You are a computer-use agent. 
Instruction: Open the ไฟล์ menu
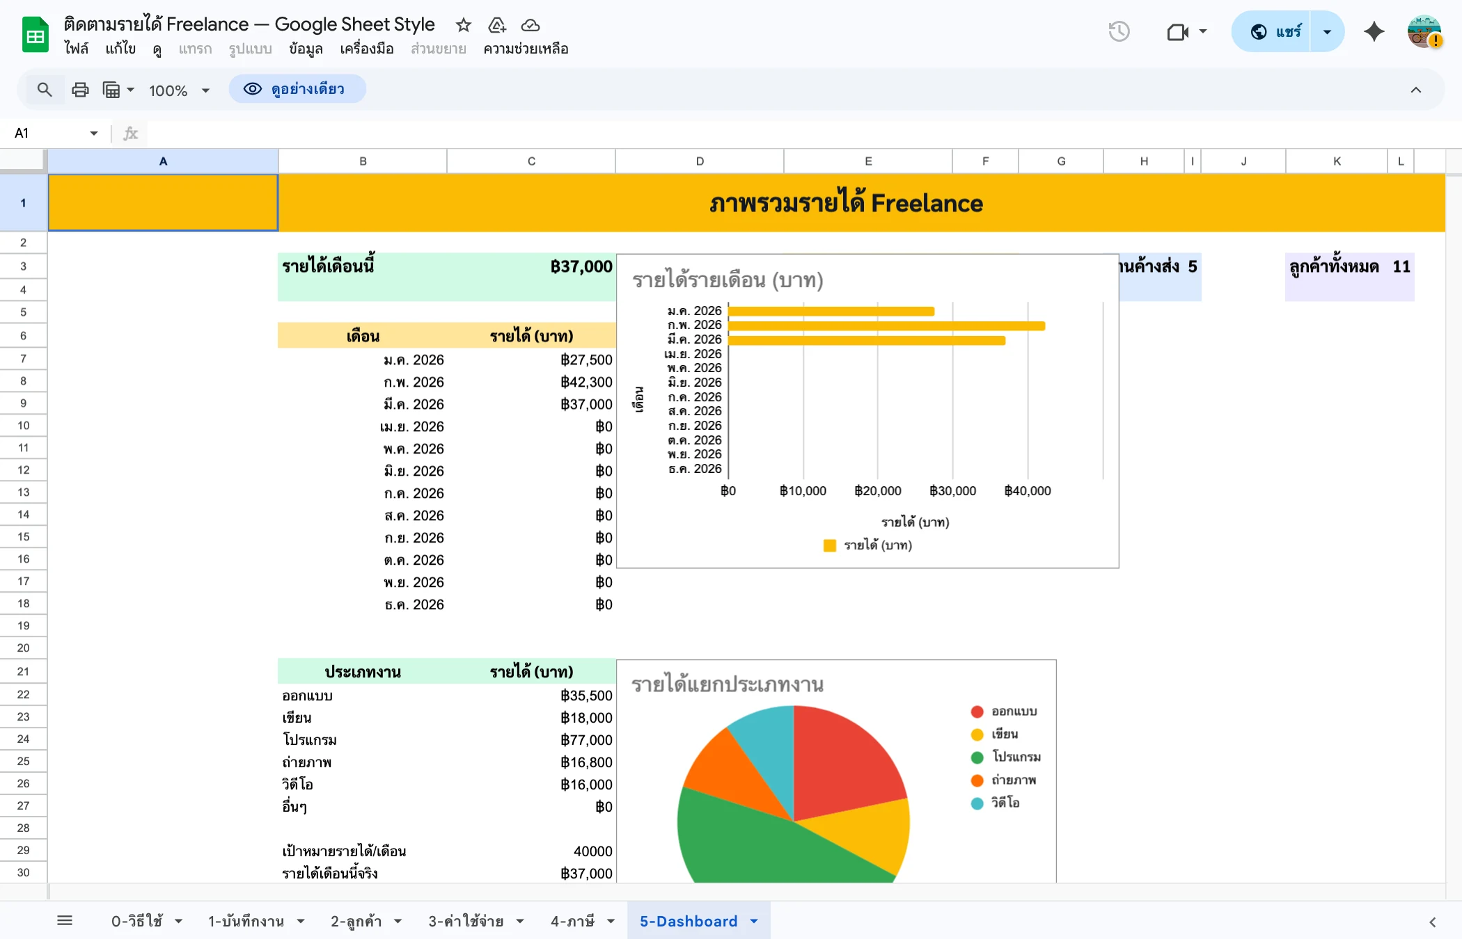click(x=77, y=49)
